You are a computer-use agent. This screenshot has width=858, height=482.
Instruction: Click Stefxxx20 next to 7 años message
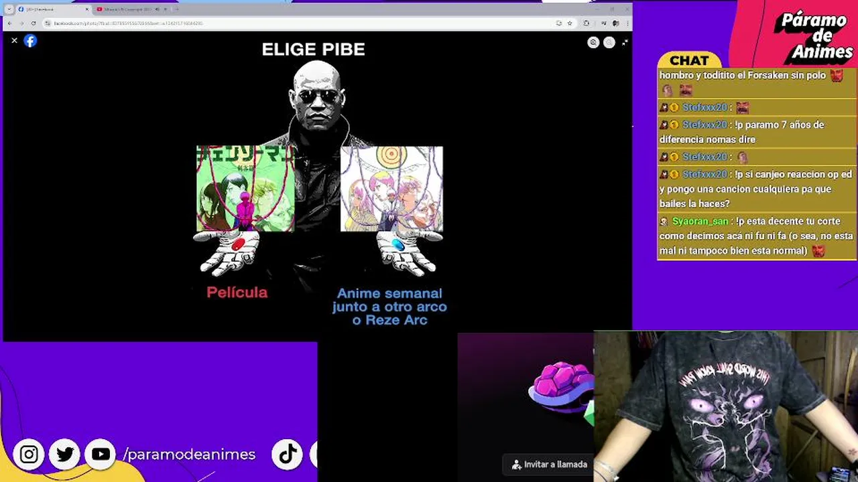point(704,125)
